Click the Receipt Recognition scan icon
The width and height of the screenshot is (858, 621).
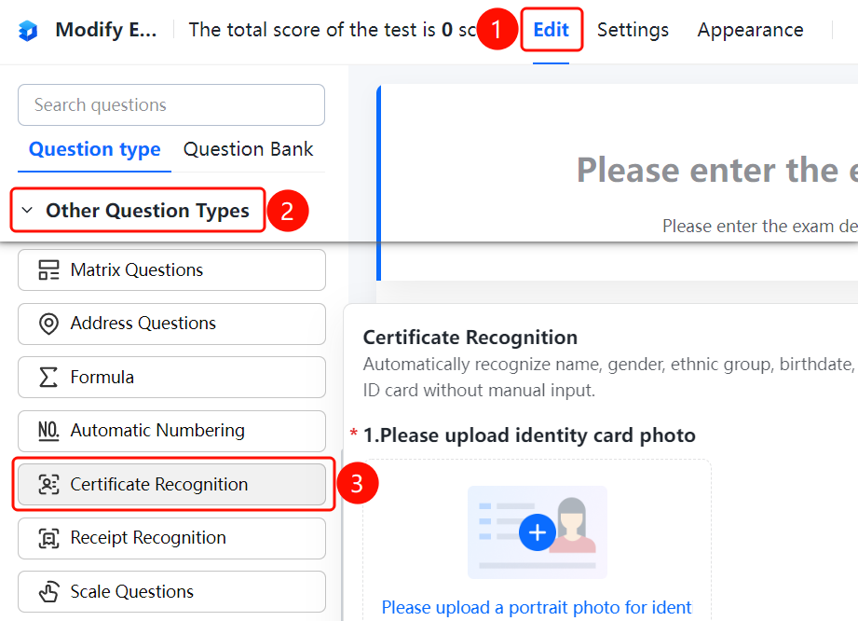point(48,538)
